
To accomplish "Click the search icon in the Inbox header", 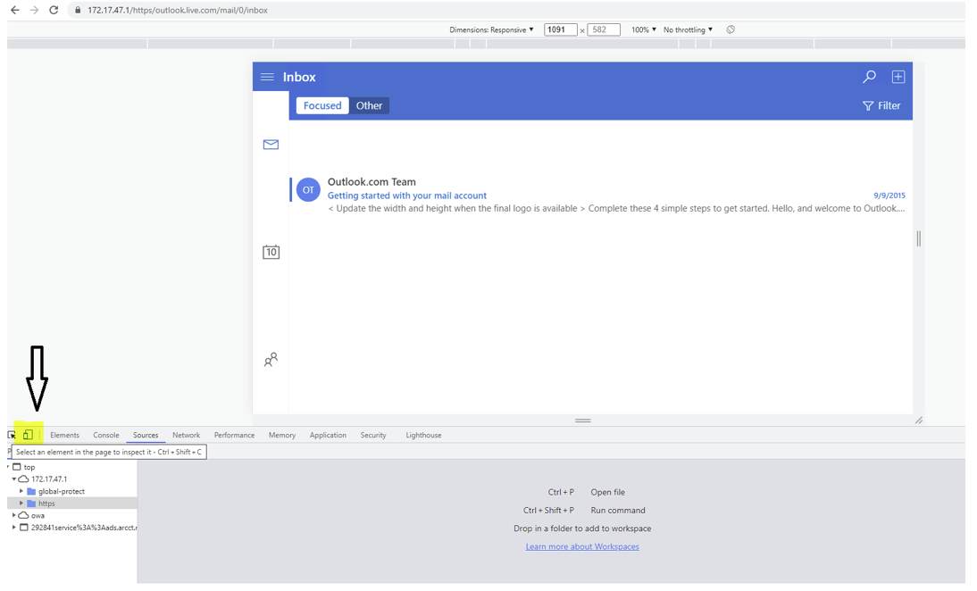I will click(869, 77).
